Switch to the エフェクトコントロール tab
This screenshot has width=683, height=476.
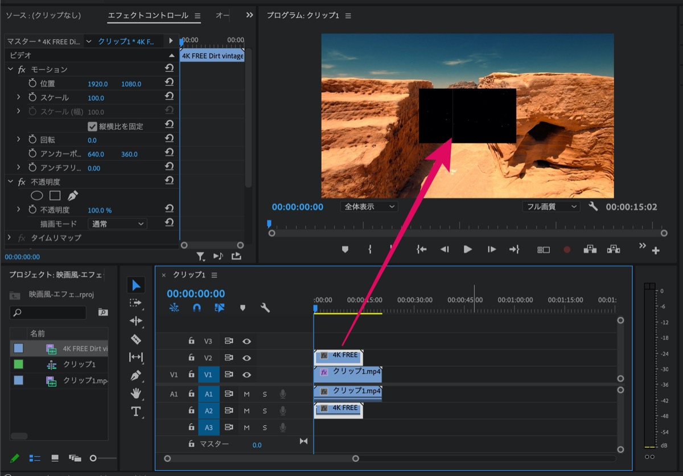148,15
